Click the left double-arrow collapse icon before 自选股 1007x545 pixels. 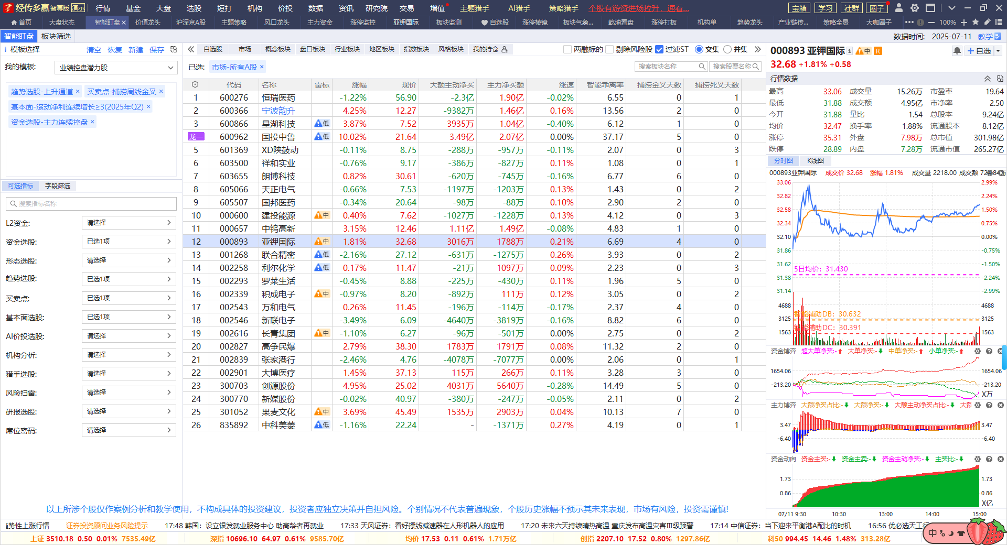[191, 49]
